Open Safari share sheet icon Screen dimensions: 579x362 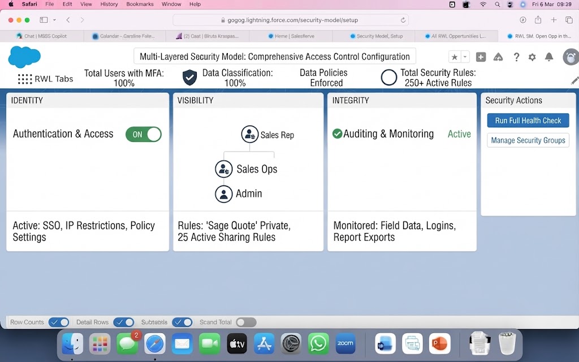[x=538, y=20]
